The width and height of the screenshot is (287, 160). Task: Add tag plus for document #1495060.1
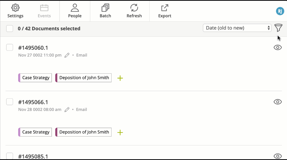120,78
